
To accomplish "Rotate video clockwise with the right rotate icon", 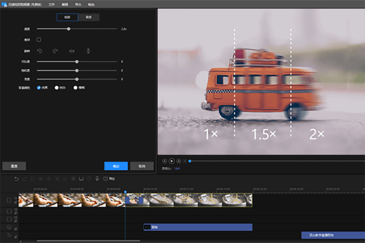I will pos(55,51).
